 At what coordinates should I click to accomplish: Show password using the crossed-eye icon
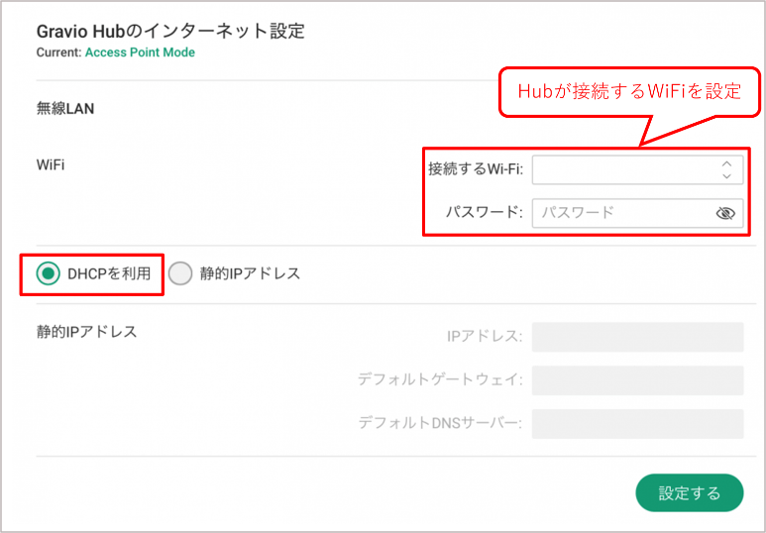pyautogui.click(x=725, y=213)
